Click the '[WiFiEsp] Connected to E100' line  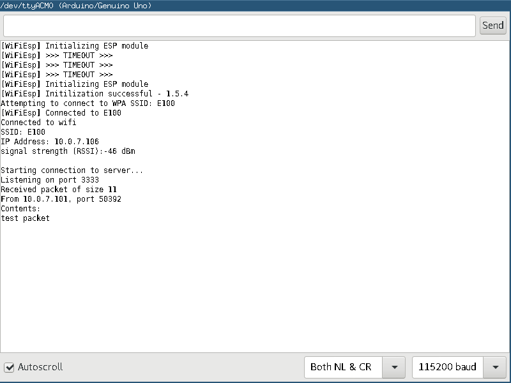[x=61, y=113]
